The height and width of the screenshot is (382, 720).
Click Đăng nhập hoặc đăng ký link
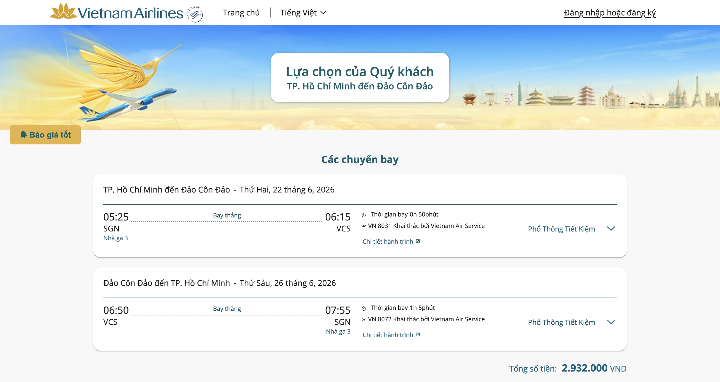click(x=609, y=13)
